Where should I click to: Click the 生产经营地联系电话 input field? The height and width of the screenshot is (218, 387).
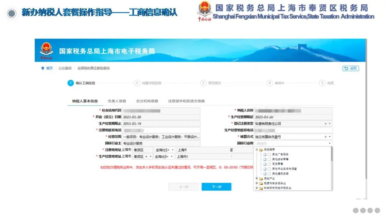click(293, 130)
